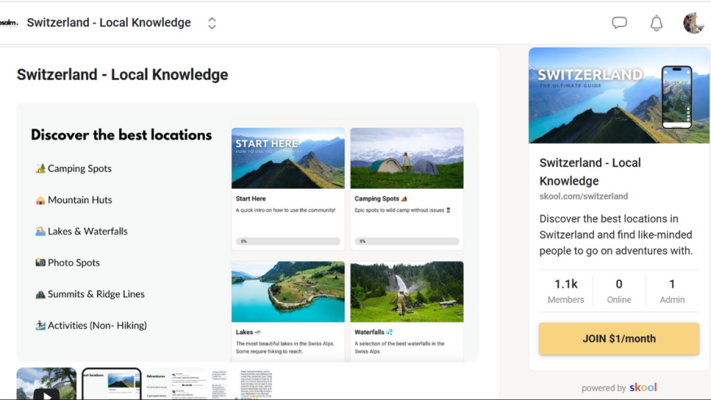The height and width of the screenshot is (400, 711).
Task: Open the notifications bell
Action: 656,23
